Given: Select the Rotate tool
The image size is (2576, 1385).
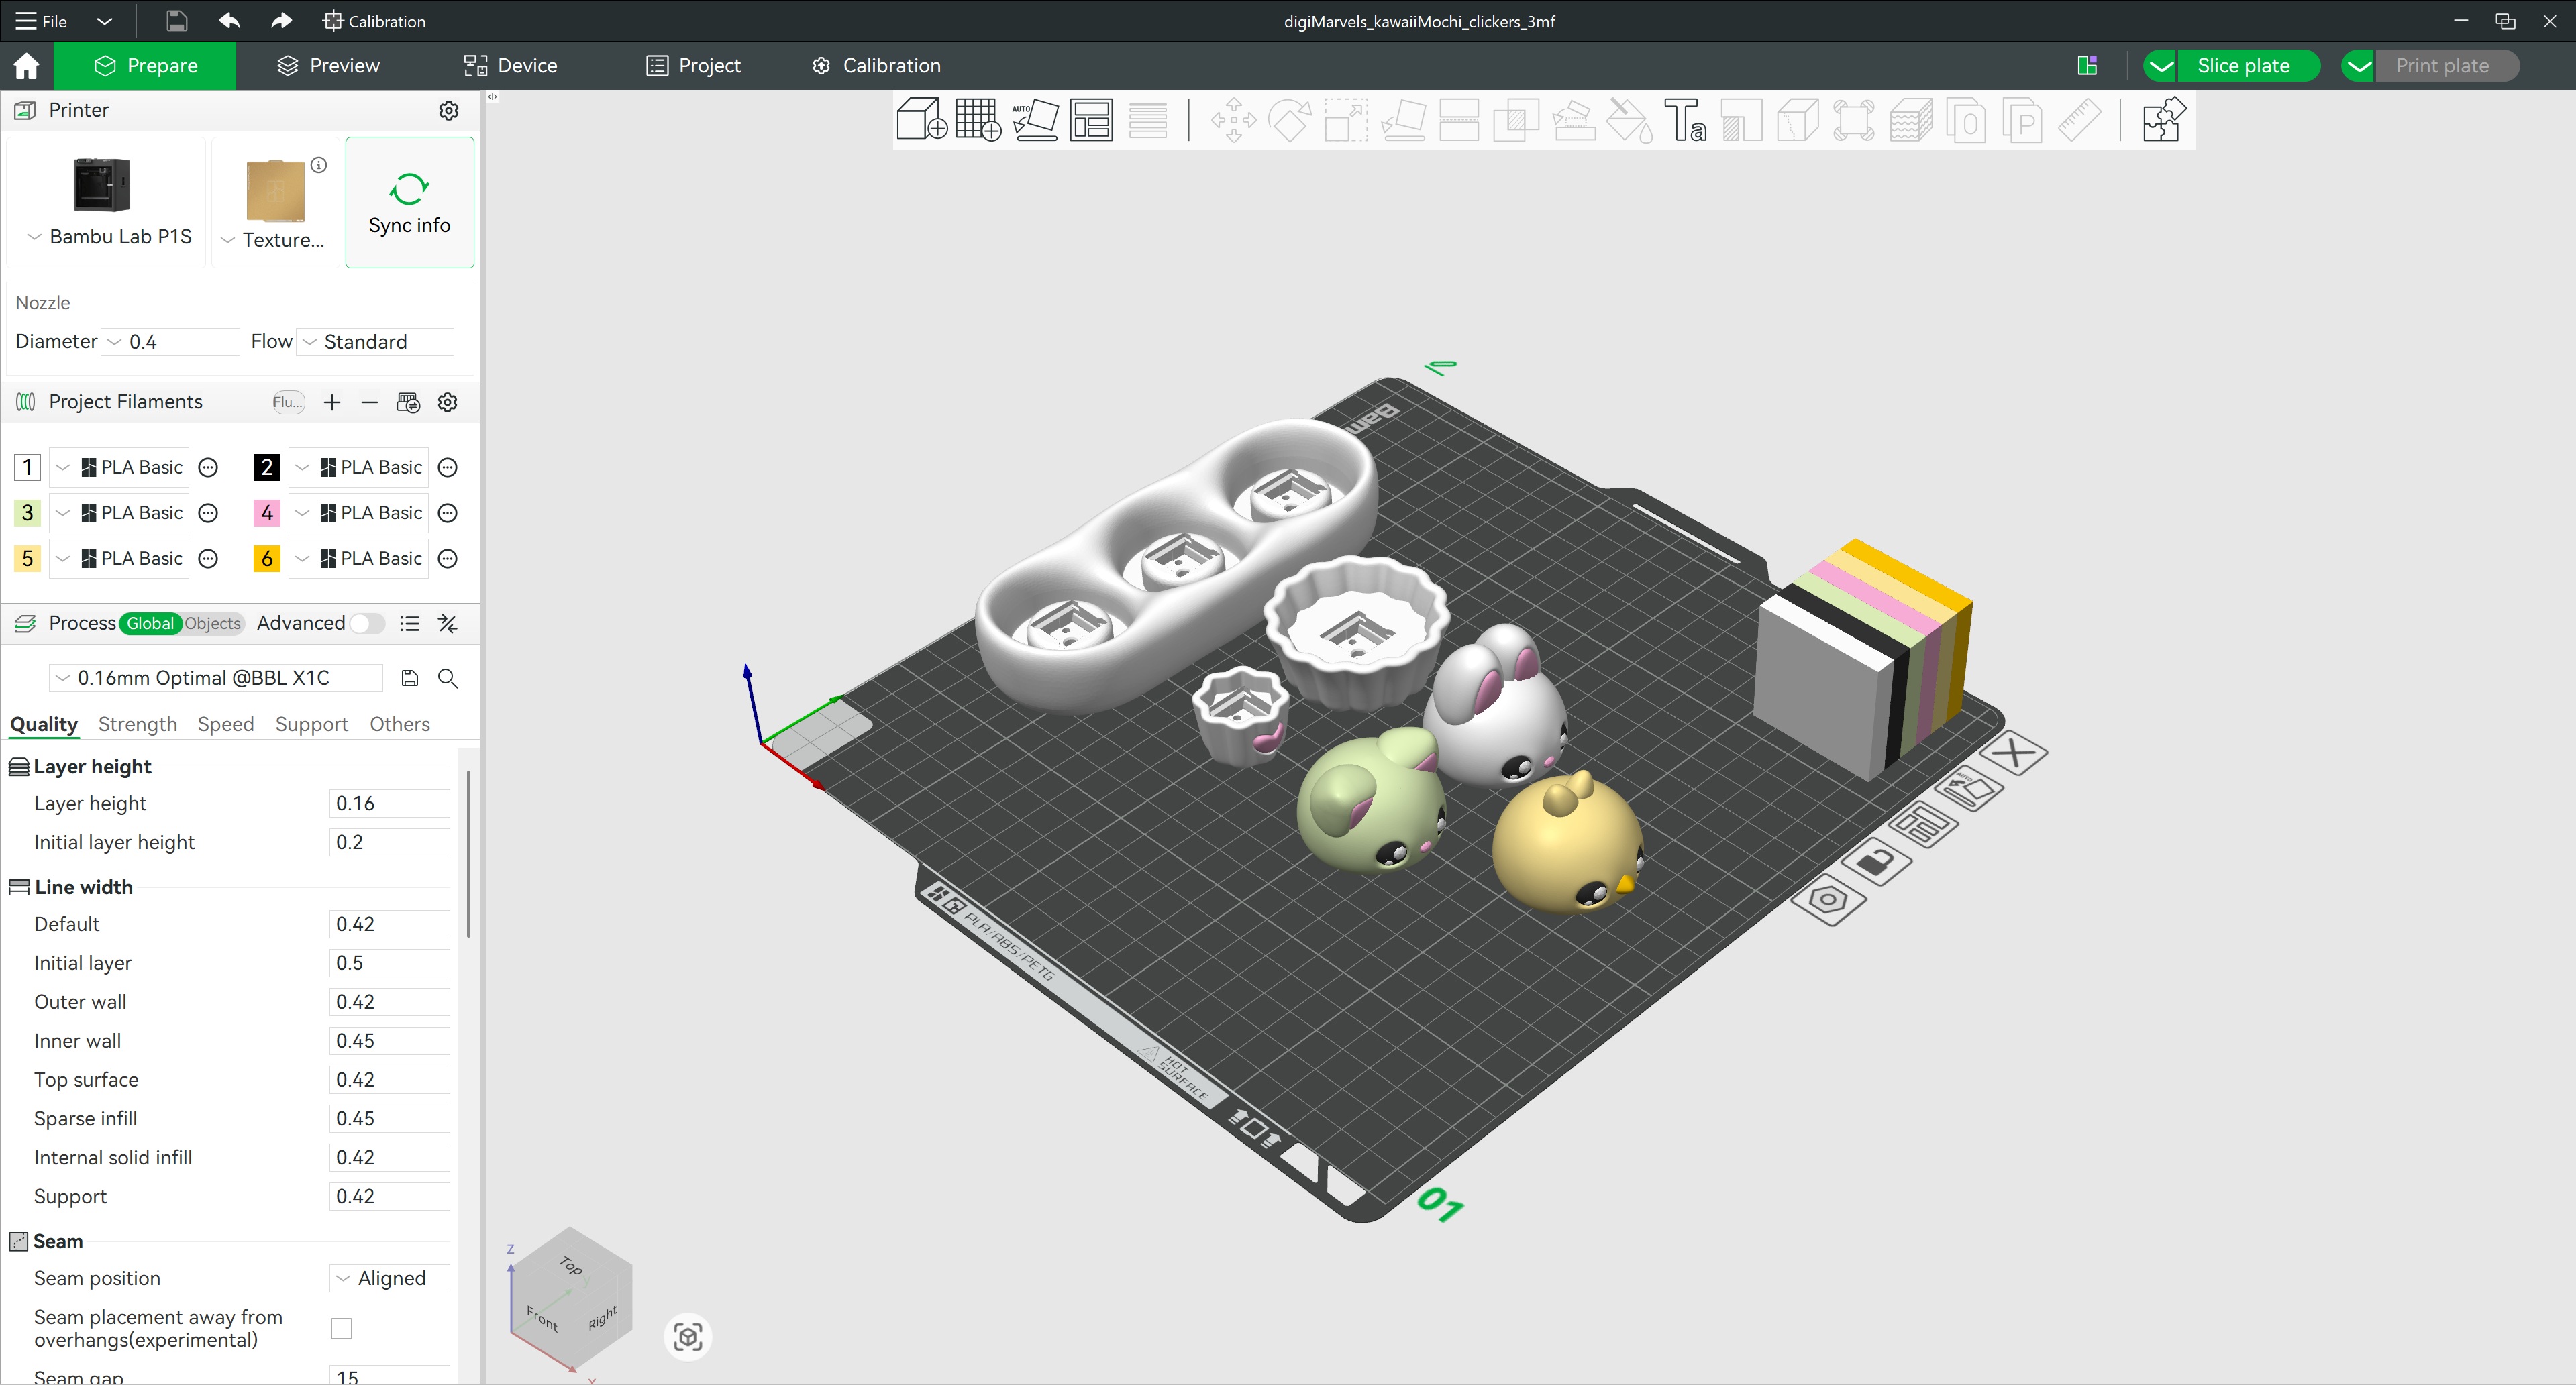Looking at the screenshot, I should 1290,120.
